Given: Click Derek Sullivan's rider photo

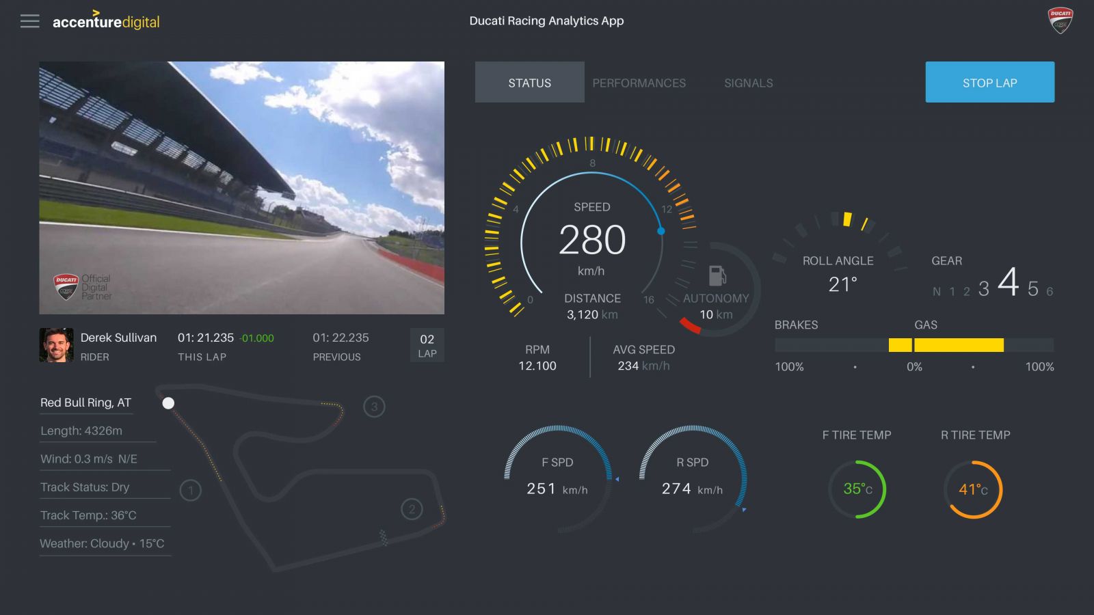Looking at the screenshot, I should 56,345.
